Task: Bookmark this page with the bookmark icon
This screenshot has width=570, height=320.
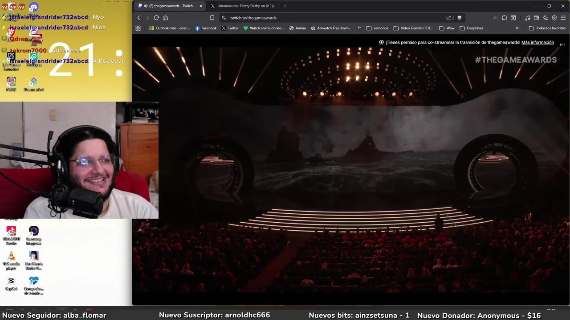Action: pos(212,18)
